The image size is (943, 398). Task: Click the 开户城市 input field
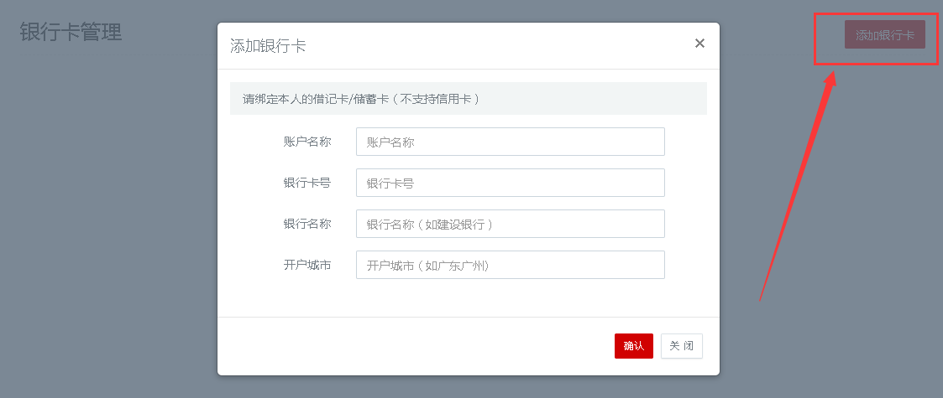pos(510,265)
